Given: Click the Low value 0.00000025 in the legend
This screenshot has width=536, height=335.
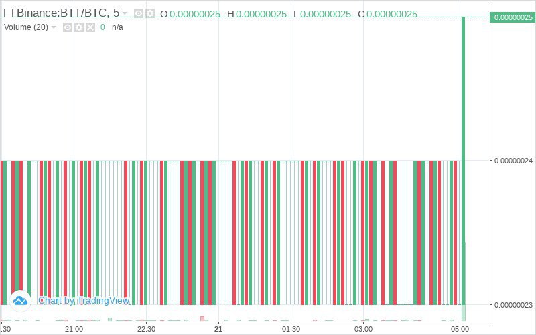Looking at the screenshot, I should click(326, 14).
